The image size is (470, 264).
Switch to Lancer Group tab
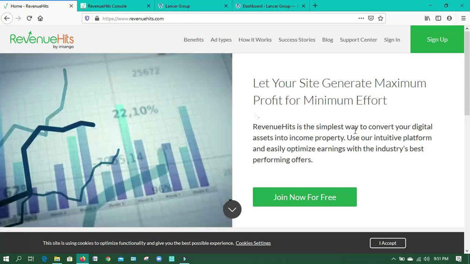click(194, 6)
